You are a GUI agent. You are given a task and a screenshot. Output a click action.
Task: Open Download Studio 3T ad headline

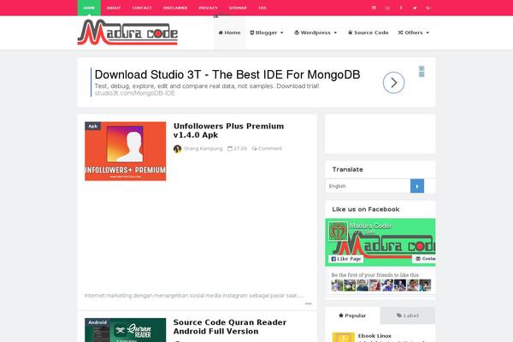[x=227, y=74]
